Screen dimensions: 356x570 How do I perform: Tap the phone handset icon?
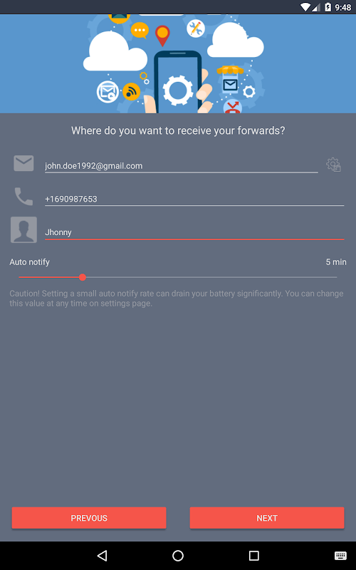23,197
